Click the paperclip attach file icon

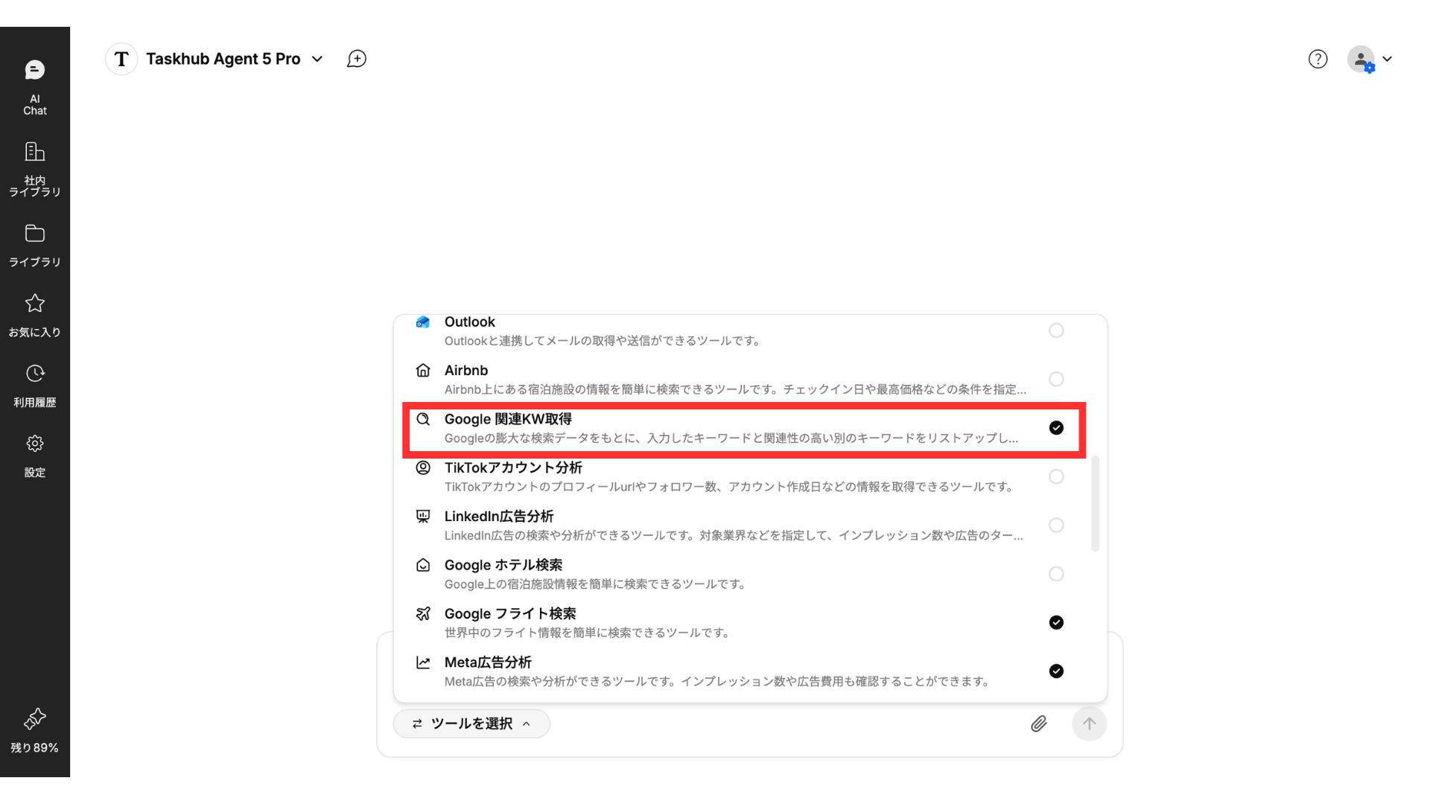(1038, 724)
